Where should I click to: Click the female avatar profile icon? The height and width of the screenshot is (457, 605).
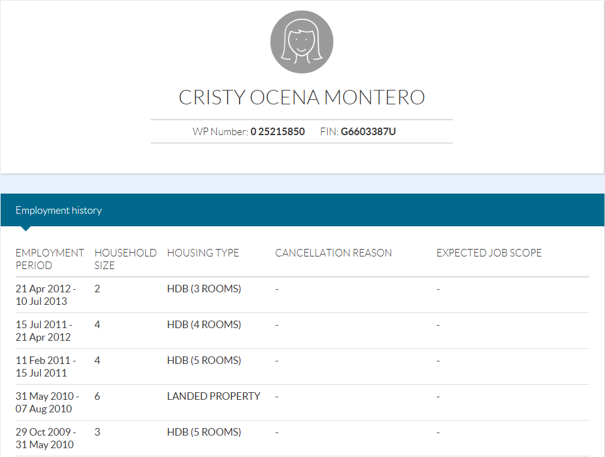point(302,43)
